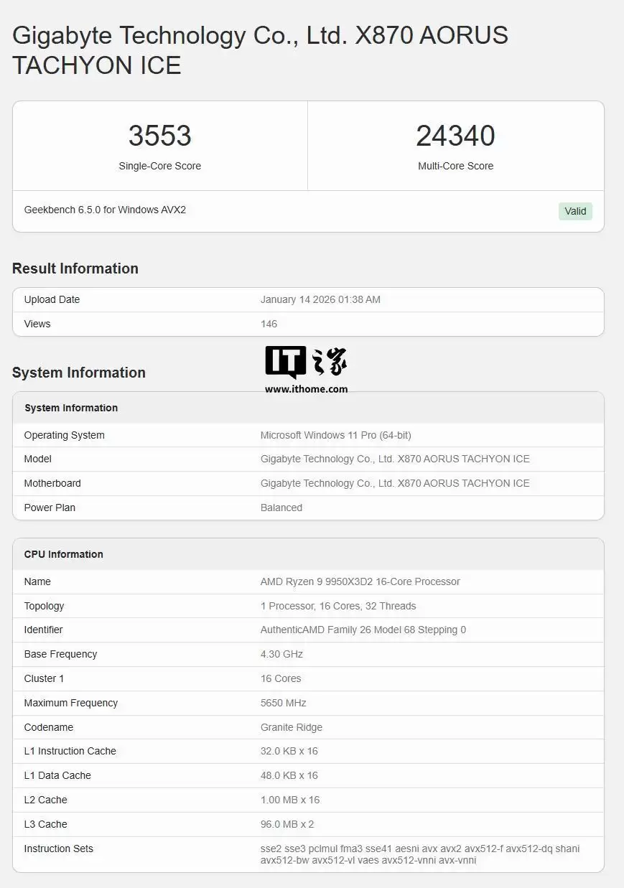This screenshot has height=888, width=624.
Task: Click the upload date January 14 2026 value
Action: (320, 299)
